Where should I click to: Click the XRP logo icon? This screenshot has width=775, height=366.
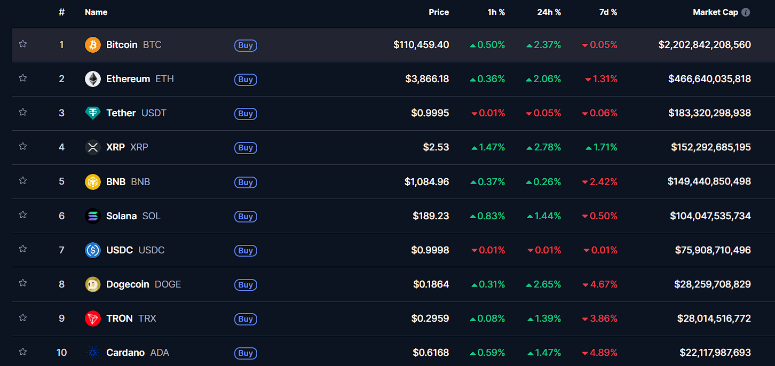[x=92, y=147]
